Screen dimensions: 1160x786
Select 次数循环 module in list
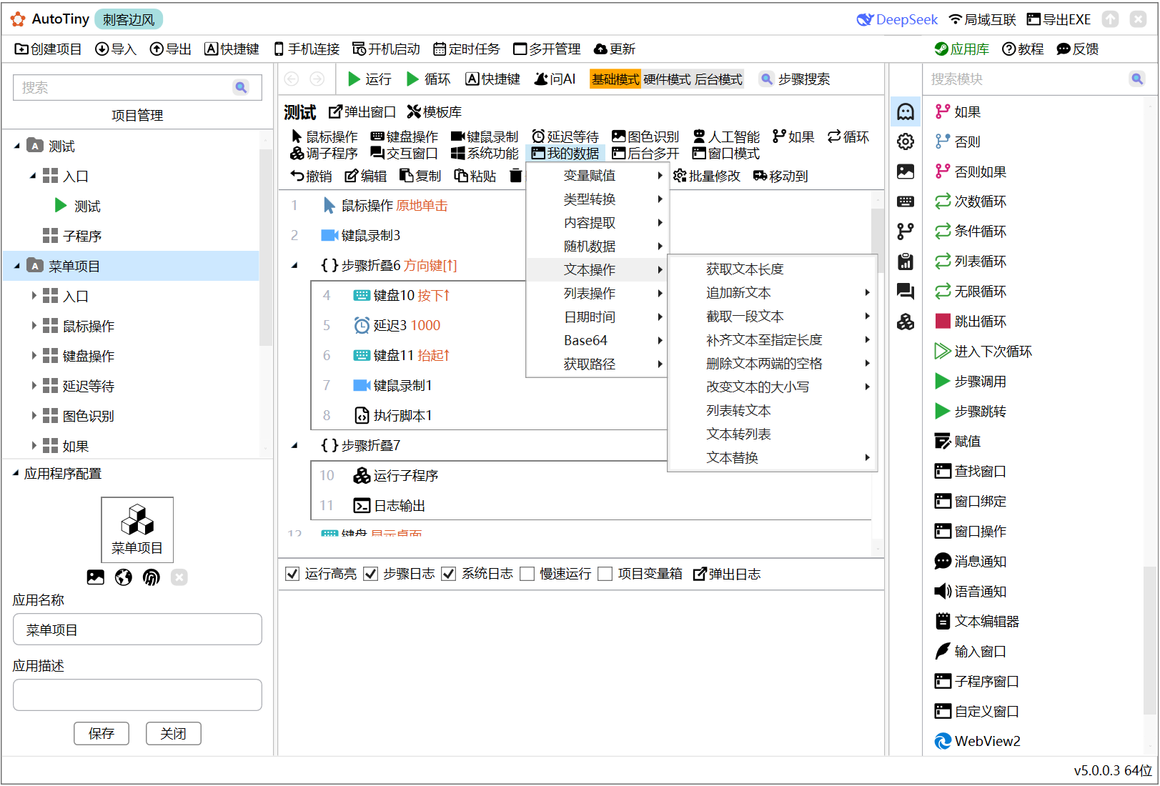click(x=971, y=202)
